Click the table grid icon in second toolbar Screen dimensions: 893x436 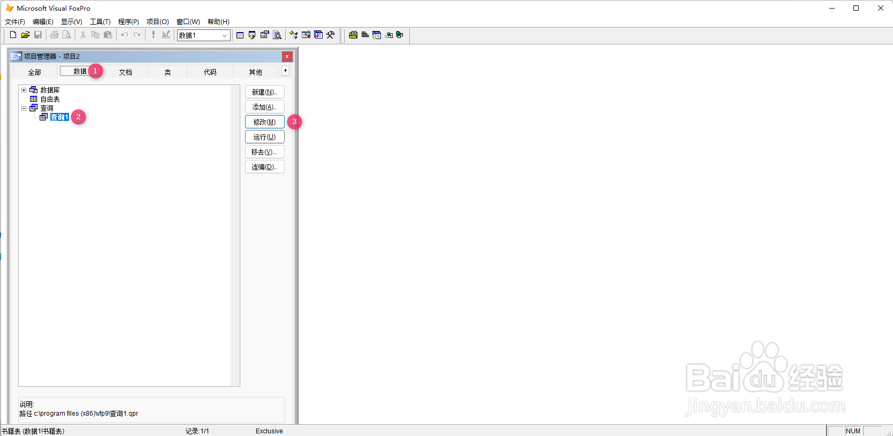(365, 35)
